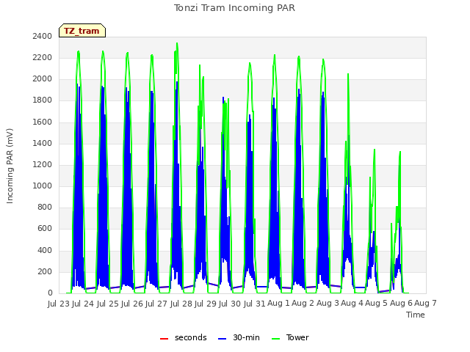Click the 0 y-axis tick value
This screenshot has width=470, height=352.
coord(50,293)
